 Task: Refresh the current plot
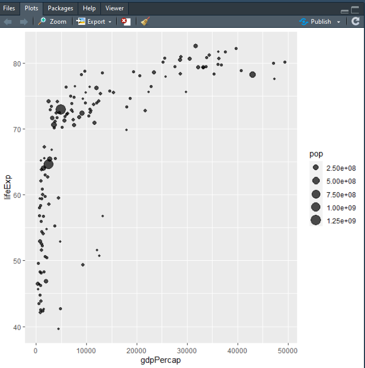click(x=355, y=21)
